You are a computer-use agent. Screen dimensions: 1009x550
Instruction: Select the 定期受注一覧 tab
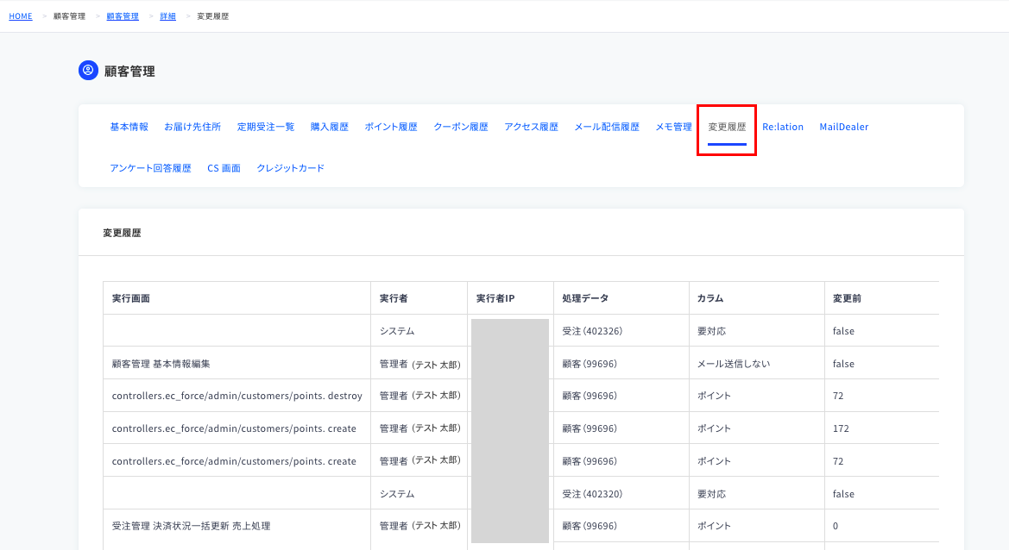[266, 127]
